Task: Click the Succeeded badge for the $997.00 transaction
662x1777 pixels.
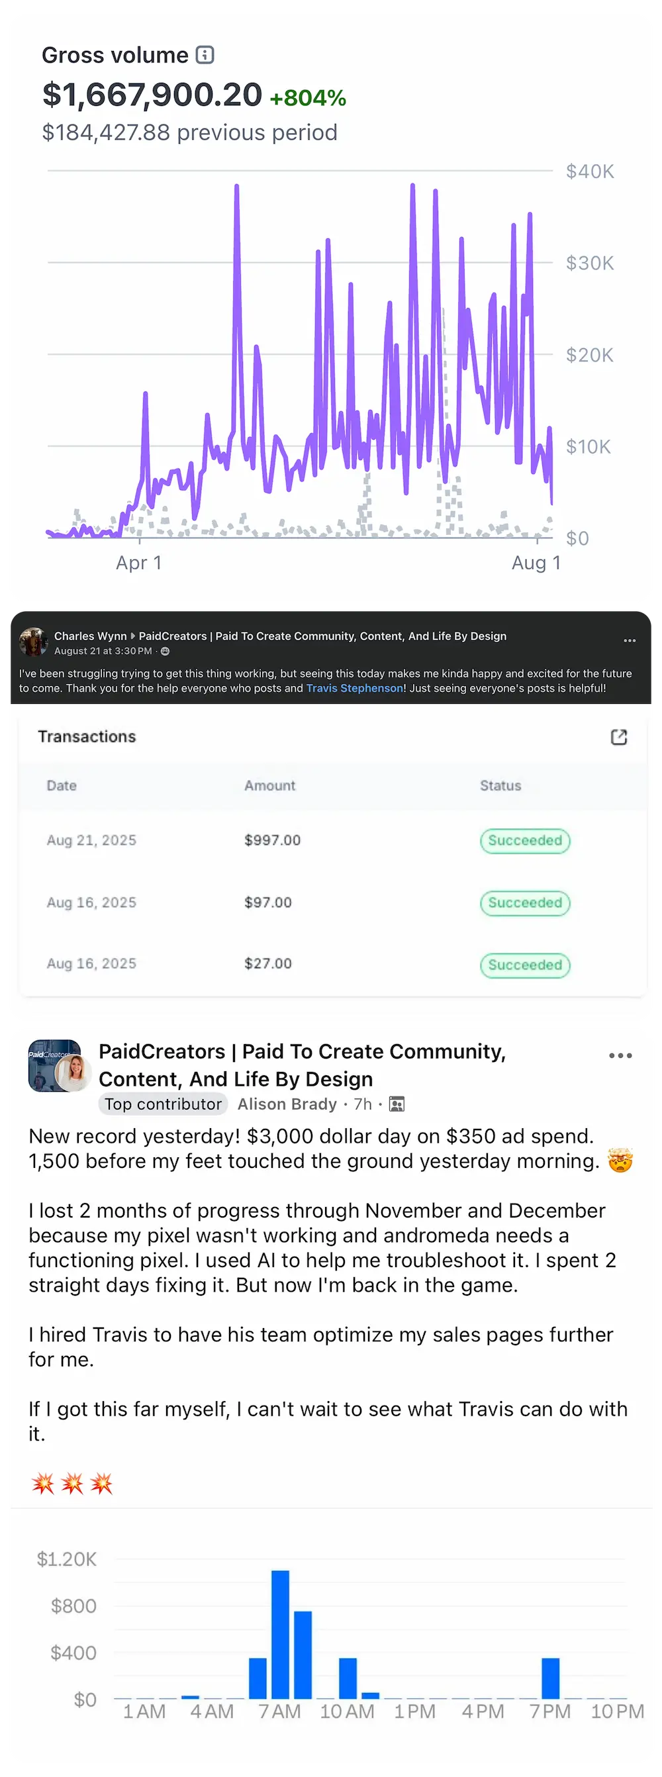Action: pos(525,841)
